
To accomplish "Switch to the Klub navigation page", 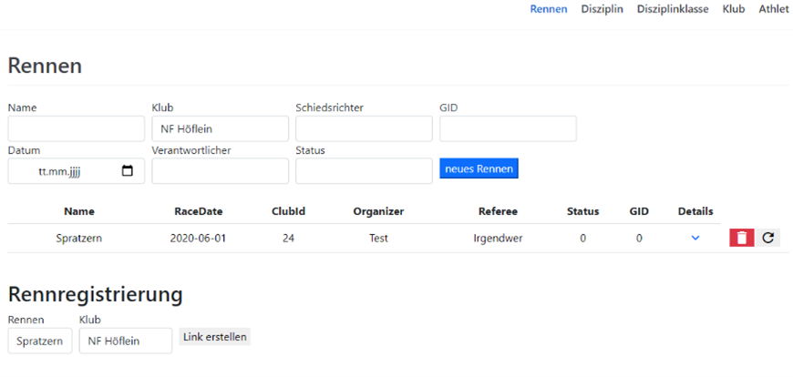I will click(734, 9).
